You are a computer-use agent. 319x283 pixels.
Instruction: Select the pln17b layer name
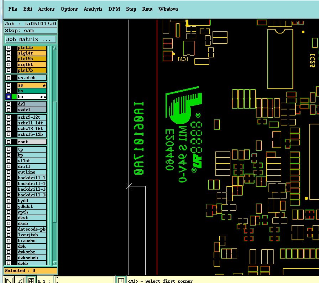pos(32,70)
